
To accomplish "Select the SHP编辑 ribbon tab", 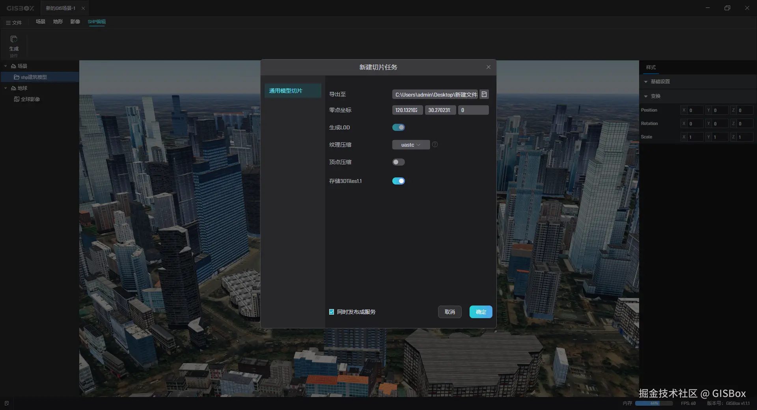I will pyautogui.click(x=97, y=22).
